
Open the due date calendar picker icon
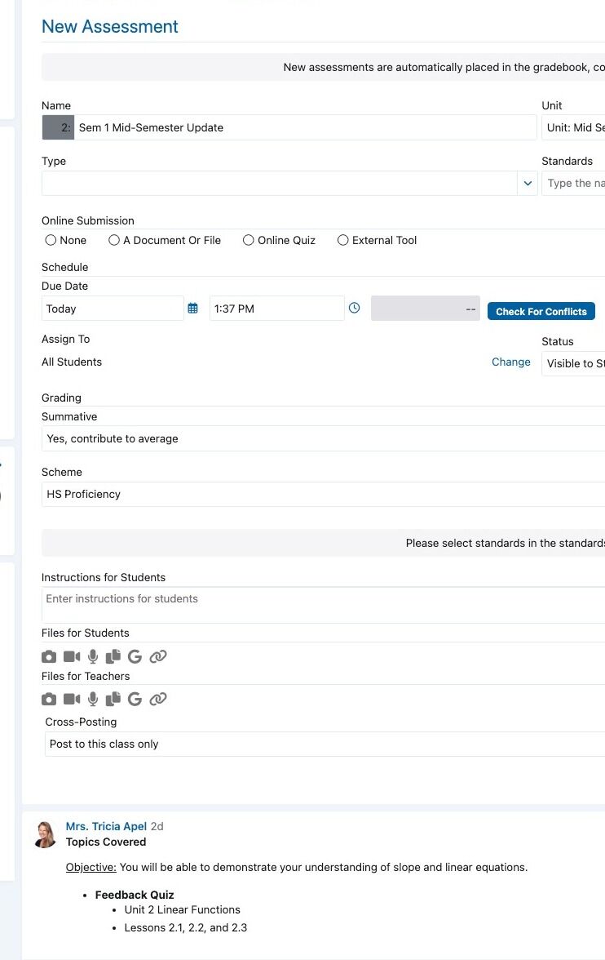click(192, 308)
